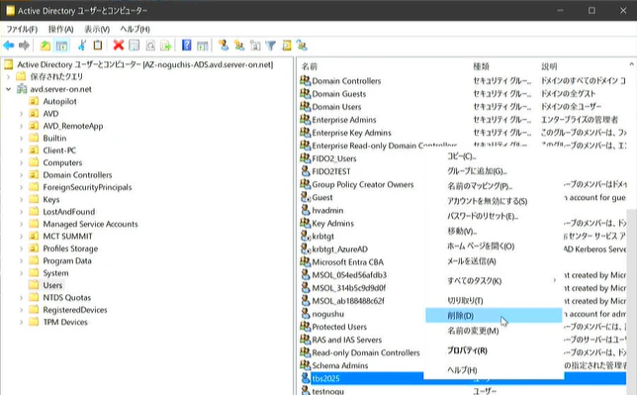Toggle the action pane icon
Screen dimensions: 637x395
pos(203,46)
